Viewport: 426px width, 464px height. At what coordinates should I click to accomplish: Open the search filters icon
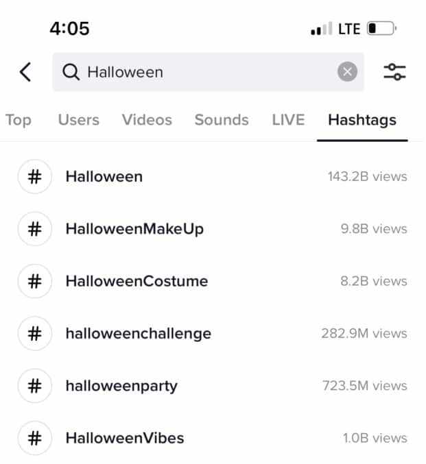(x=394, y=72)
